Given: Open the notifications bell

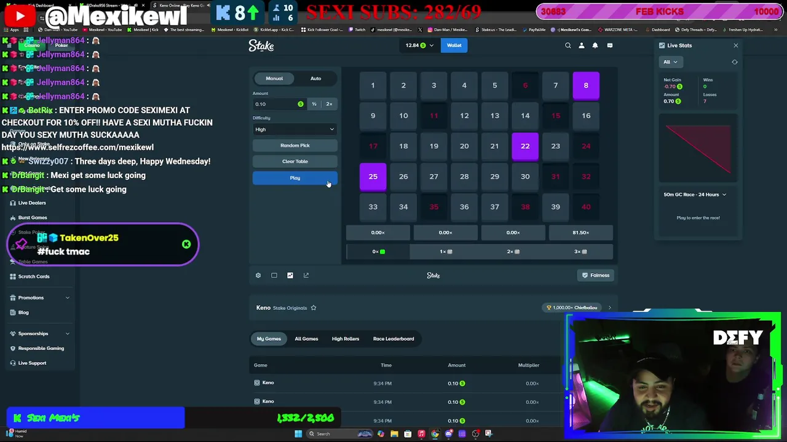Looking at the screenshot, I should [595, 45].
